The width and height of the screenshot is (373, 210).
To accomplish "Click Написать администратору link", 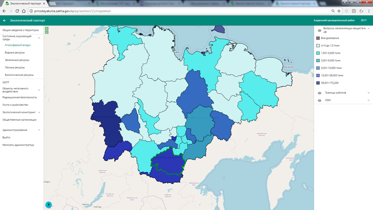I will tap(18, 145).
